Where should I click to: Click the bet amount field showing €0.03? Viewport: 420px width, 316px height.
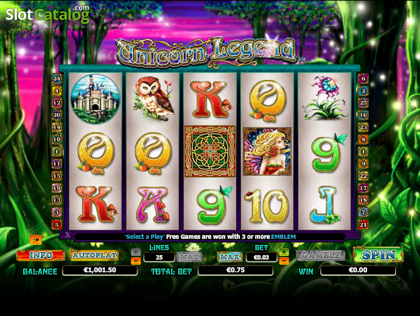[x=261, y=257]
